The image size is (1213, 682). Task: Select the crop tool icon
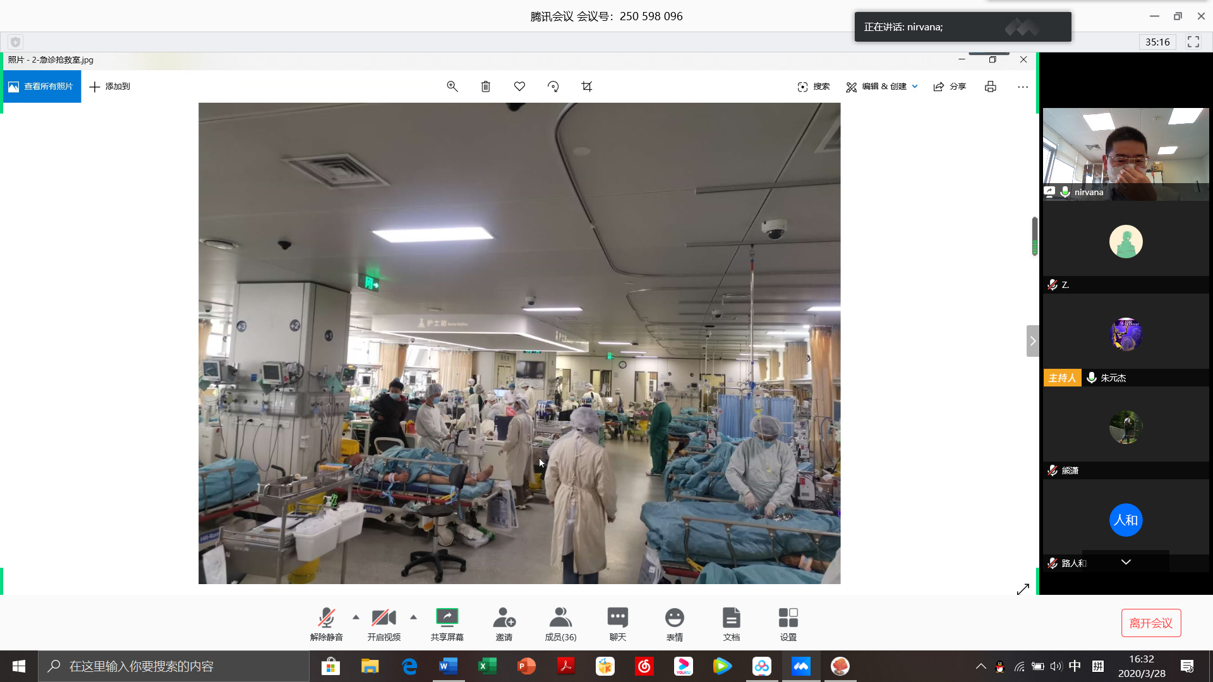[x=587, y=87]
